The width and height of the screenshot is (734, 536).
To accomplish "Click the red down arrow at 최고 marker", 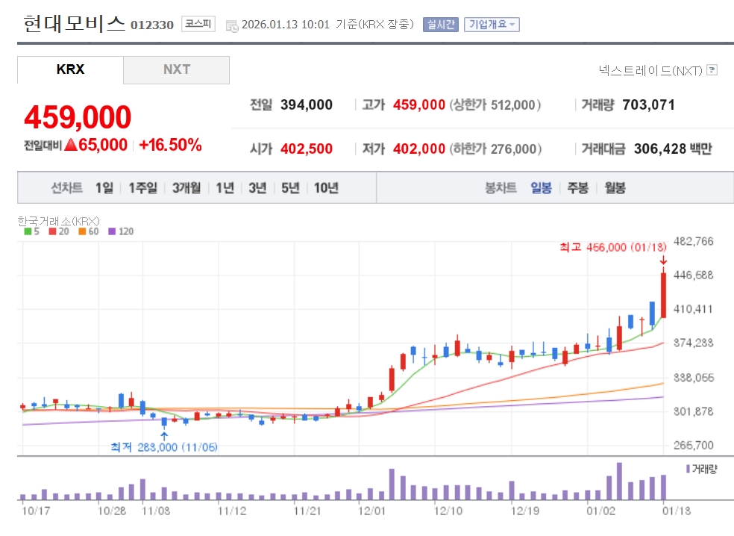I will [663, 260].
